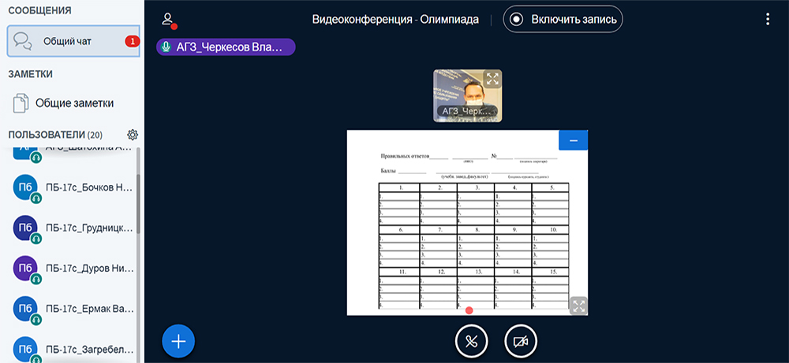Click the ПБ-17с_Дуров user avatar
Screen dimensions: 789x363
coord(24,268)
